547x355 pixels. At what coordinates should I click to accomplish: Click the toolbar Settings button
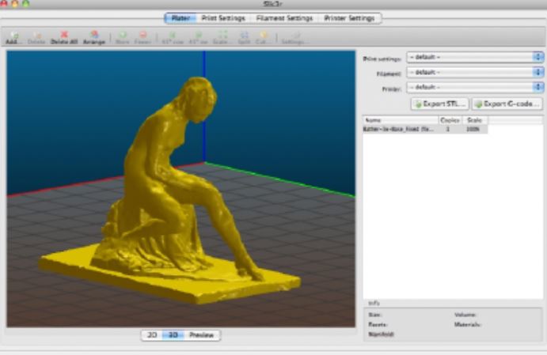click(294, 38)
